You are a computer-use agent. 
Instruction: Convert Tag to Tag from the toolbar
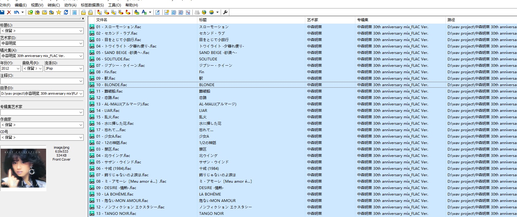(x=128, y=12)
